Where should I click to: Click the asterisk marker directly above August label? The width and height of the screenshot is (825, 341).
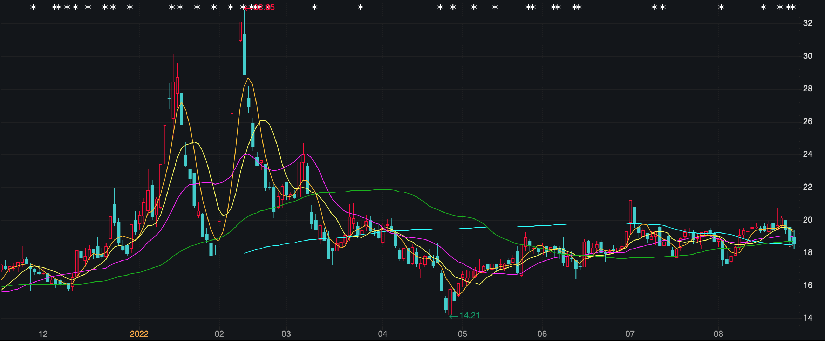tap(721, 7)
